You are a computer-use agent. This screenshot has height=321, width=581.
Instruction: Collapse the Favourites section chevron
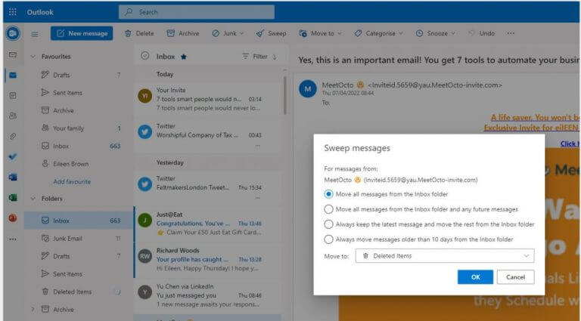(x=33, y=57)
